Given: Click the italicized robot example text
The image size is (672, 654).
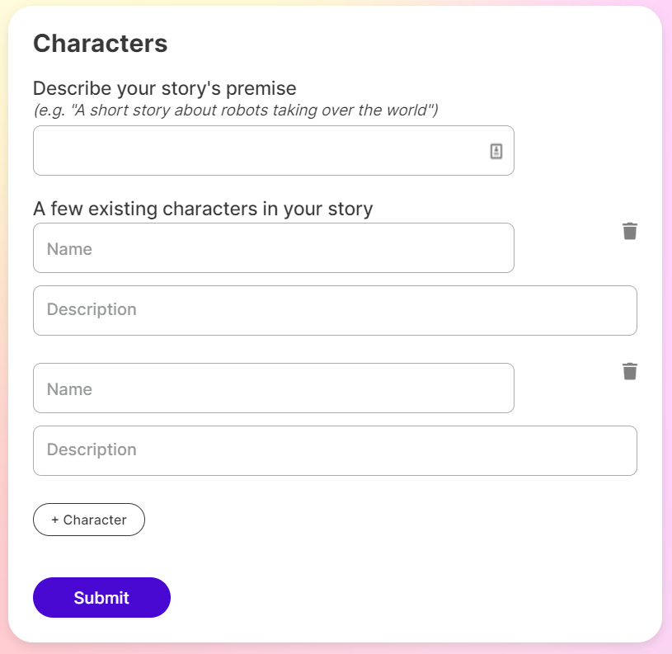Looking at the screenshot, I should 236,110.
